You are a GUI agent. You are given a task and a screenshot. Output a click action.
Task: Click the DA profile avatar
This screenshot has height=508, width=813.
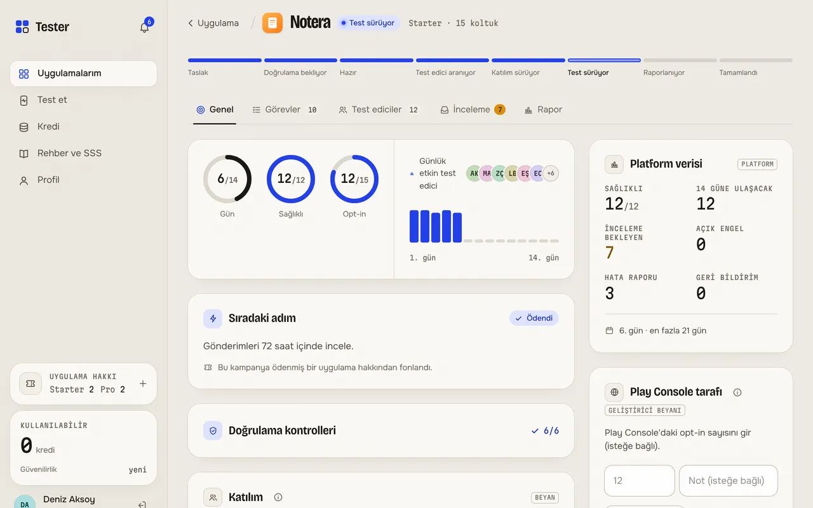(25, 502)
